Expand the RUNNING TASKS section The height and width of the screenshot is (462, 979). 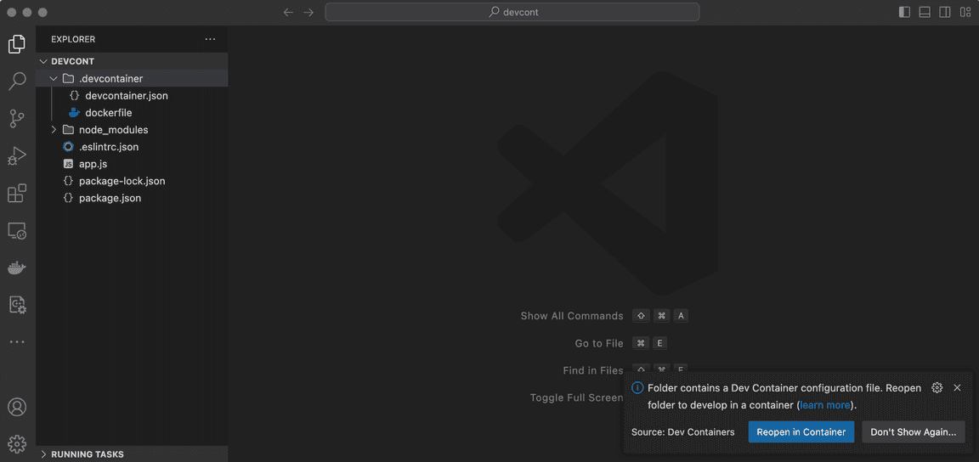[x=132, y=454]
